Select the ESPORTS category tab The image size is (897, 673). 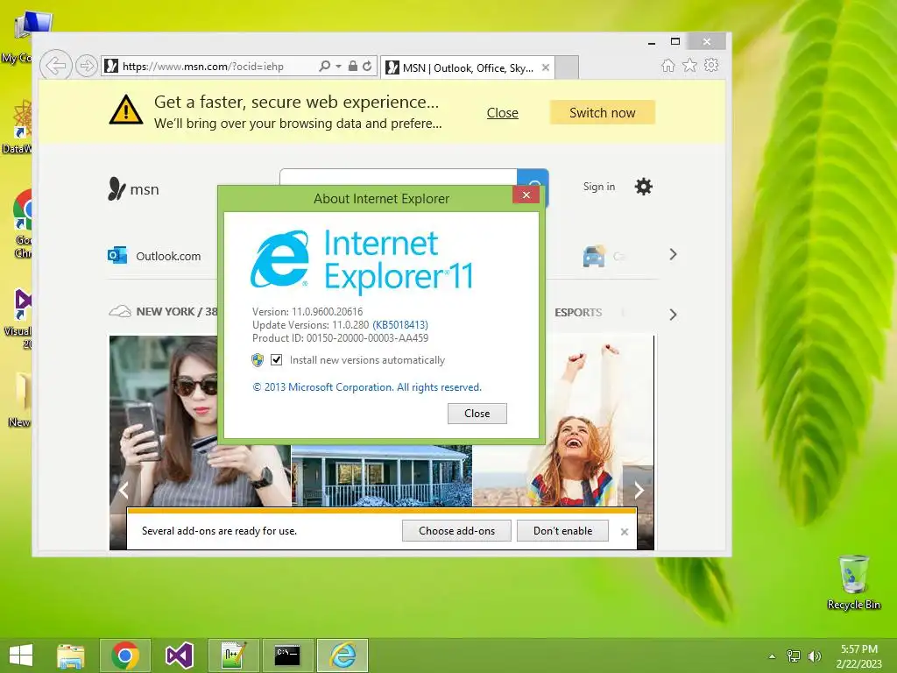(x=578, y=313)
